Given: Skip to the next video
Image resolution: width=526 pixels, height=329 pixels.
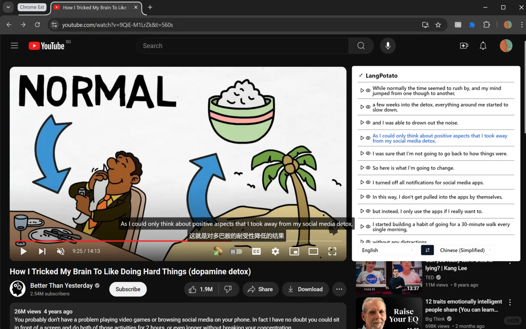Looking at the screenshot, I should (x=42, y=251).
